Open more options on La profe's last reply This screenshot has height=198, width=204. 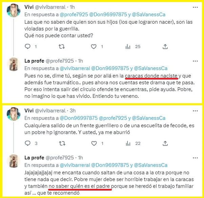click(195, 158)
